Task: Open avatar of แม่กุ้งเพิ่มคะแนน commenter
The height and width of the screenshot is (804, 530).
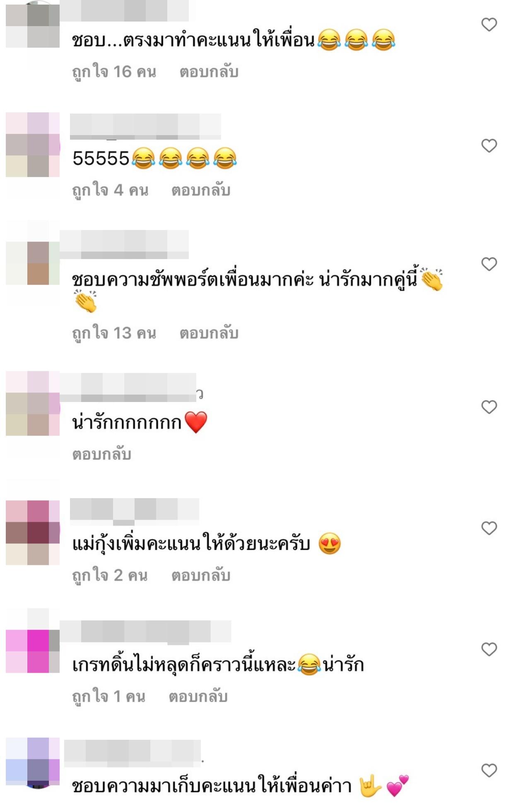Action: point(33,533)
